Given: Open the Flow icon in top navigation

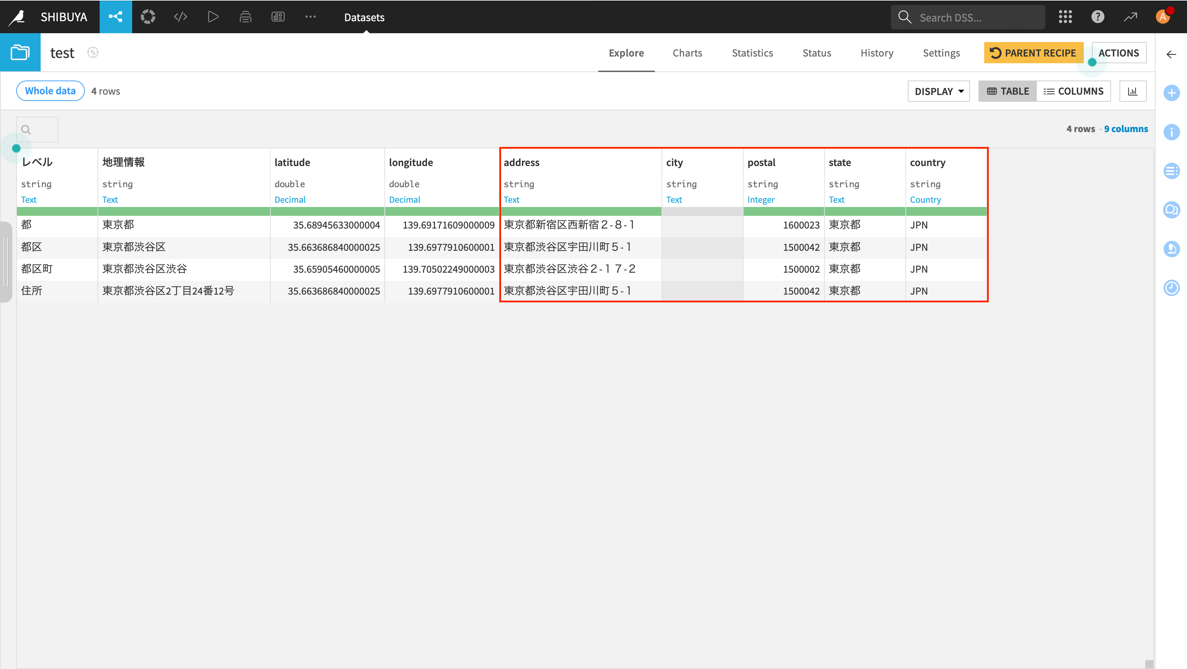Looking at the screenshot, I should tap(116, 17).
